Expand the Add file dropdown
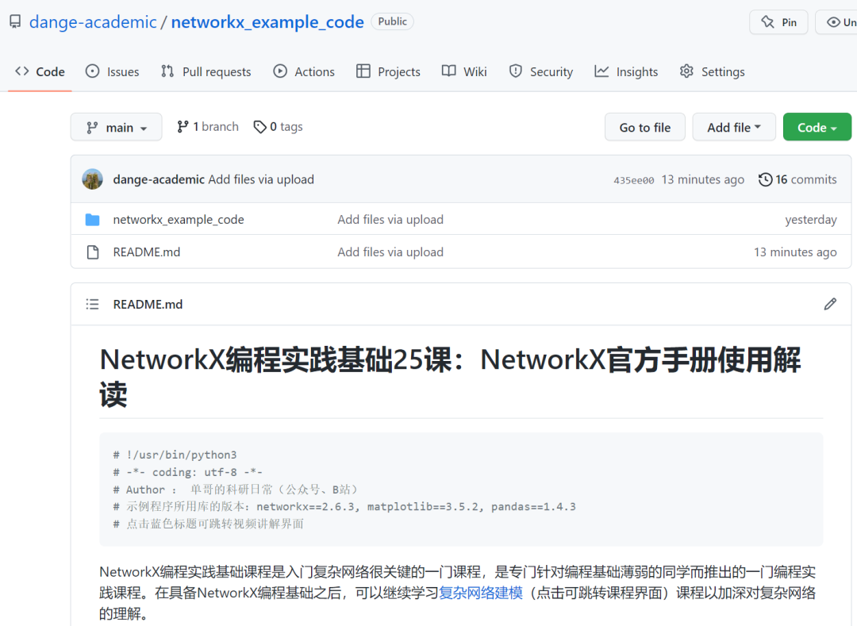This screenshot has width=857, height=626. (734, 127)
